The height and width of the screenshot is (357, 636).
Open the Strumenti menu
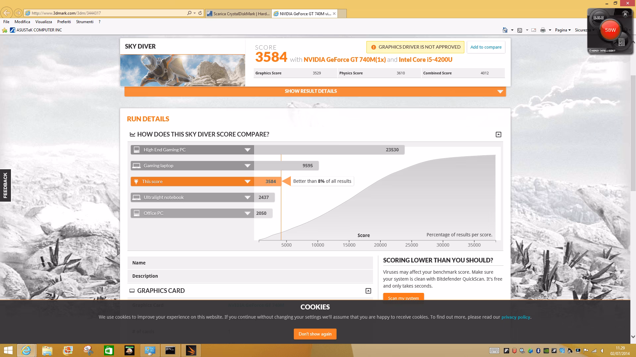click(x=85, y=22)
